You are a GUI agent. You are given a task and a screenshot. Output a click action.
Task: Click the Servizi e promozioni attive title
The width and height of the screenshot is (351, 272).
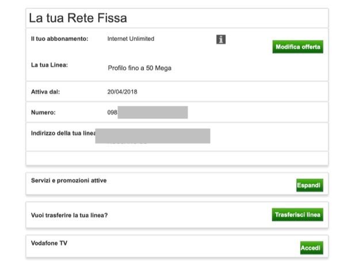point(68,181)
